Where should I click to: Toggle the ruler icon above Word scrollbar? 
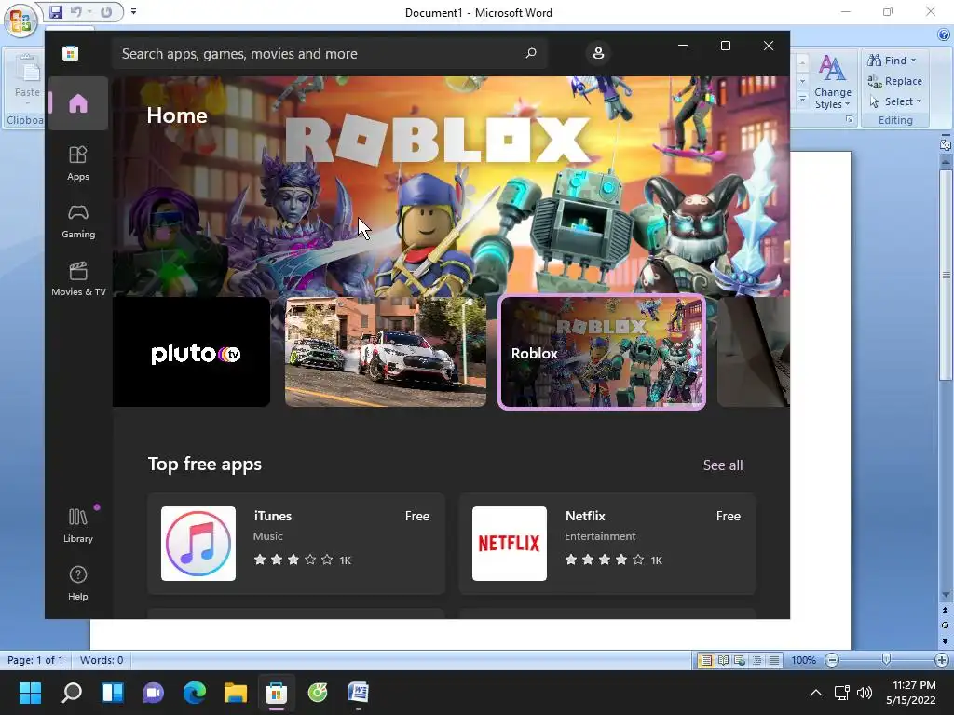(945, 144)
